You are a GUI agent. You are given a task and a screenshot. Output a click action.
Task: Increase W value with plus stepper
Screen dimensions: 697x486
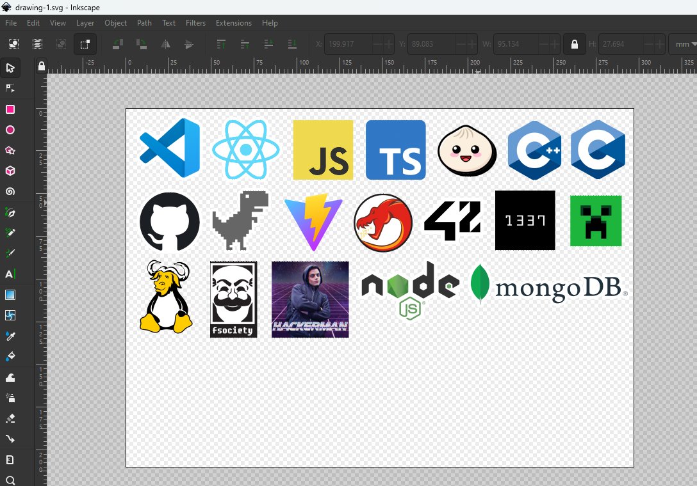pos(554,44)
